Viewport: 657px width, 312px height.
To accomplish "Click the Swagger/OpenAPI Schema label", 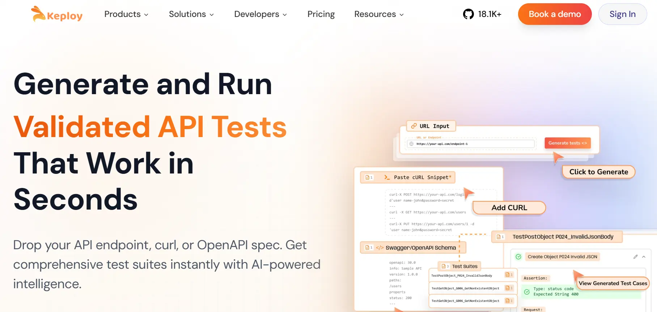I will [421, 248].
